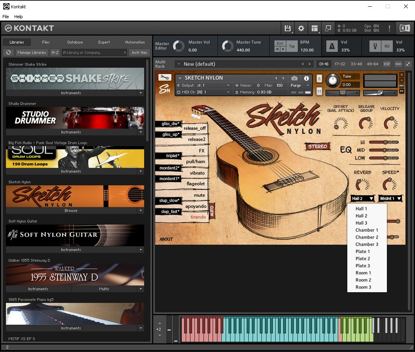The width and height of the screenshot is (415, 352).
Task: Mute the Sketch Nylon instrument
Action: [319, 91]
